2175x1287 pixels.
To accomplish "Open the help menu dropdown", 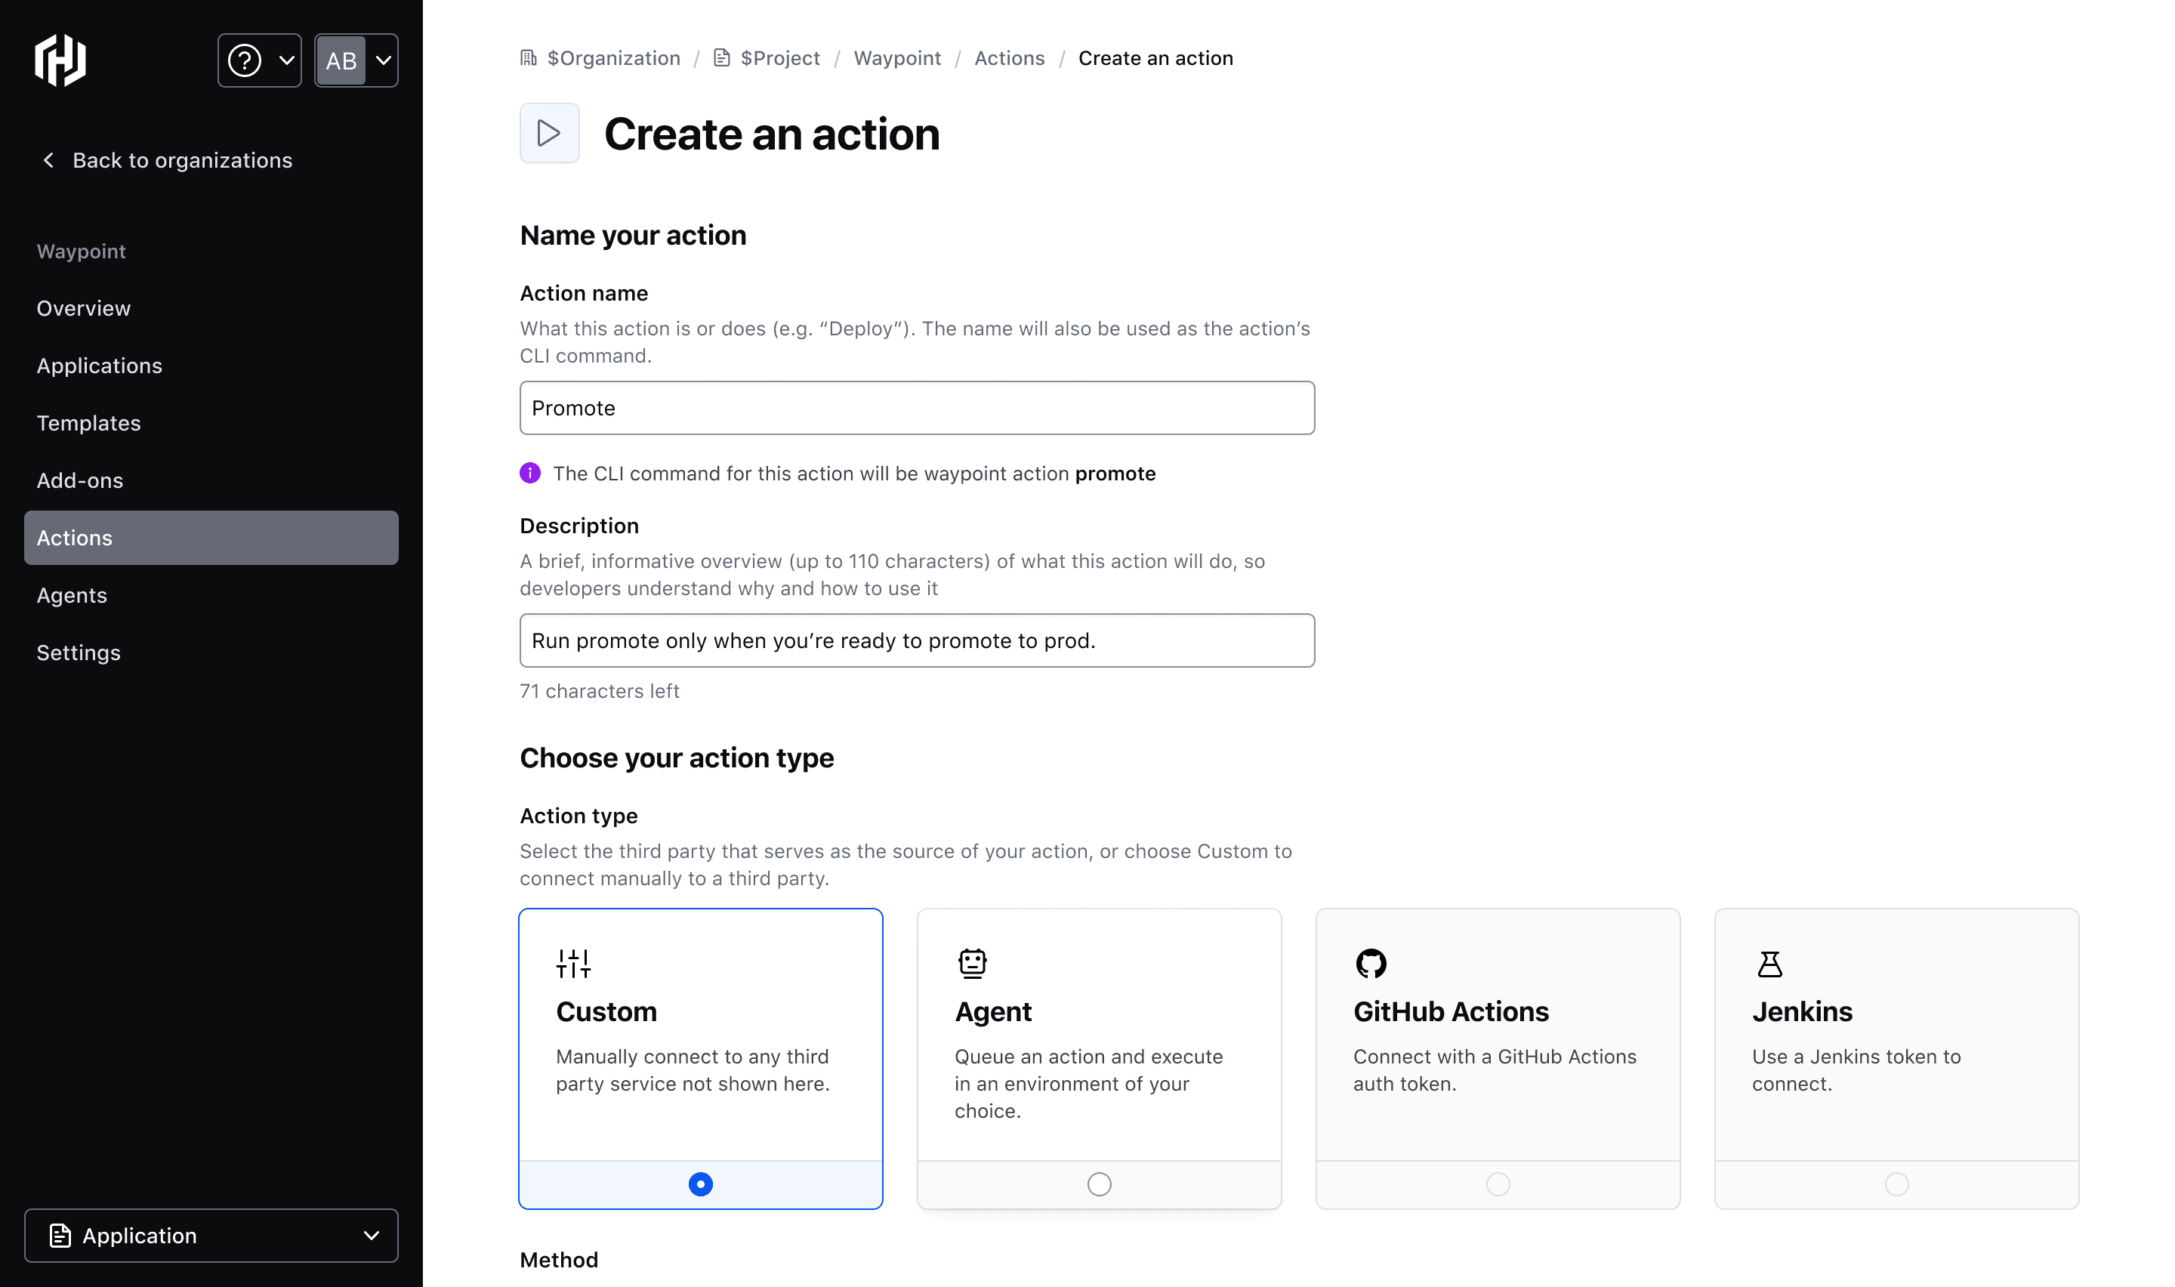I will 259,60.
